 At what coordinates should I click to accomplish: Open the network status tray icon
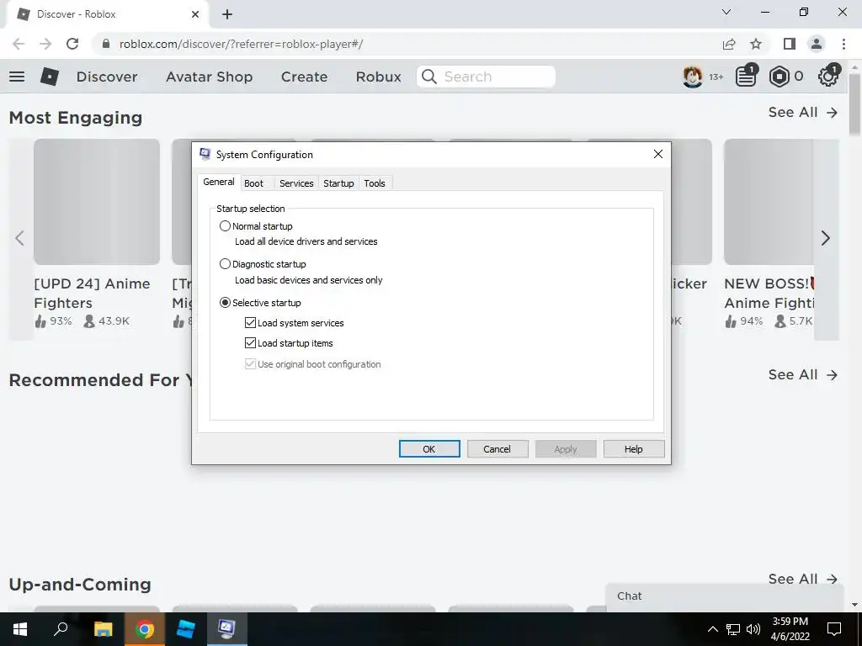[x=732, y=629]
